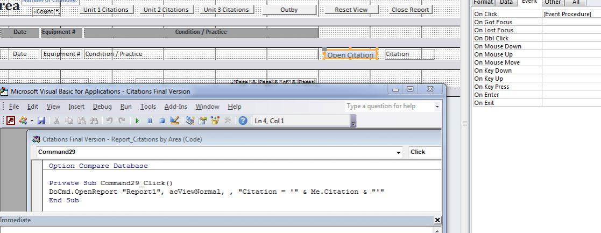
Task: Click the DoCmd.OpenReport code line
Action: [x=216, y=192]
